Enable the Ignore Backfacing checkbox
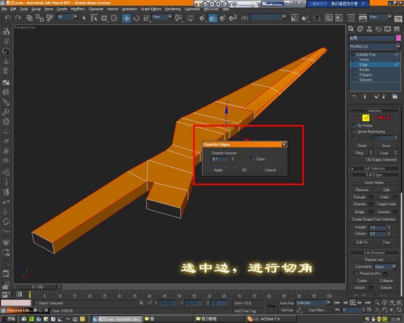This screenshot has height=323, width=404. click(354, 132)
